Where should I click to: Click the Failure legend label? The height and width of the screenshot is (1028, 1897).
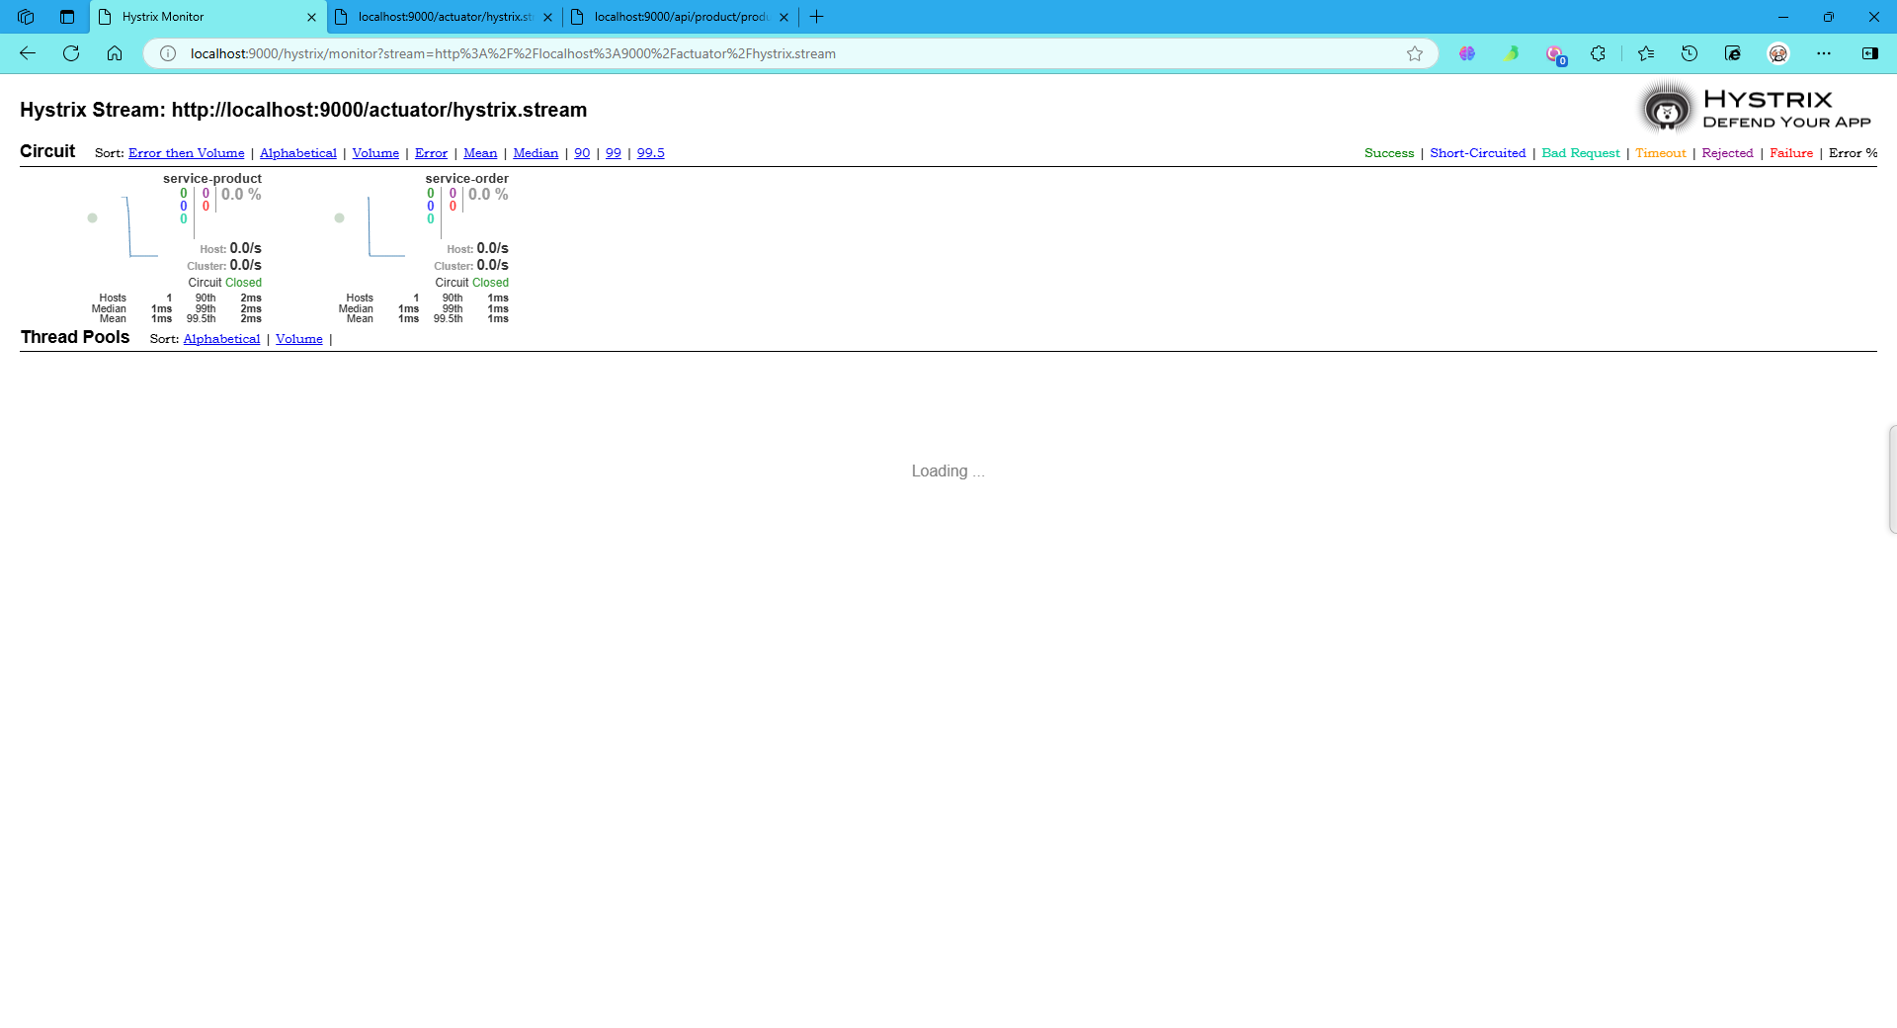click(x=1791, y=153)
